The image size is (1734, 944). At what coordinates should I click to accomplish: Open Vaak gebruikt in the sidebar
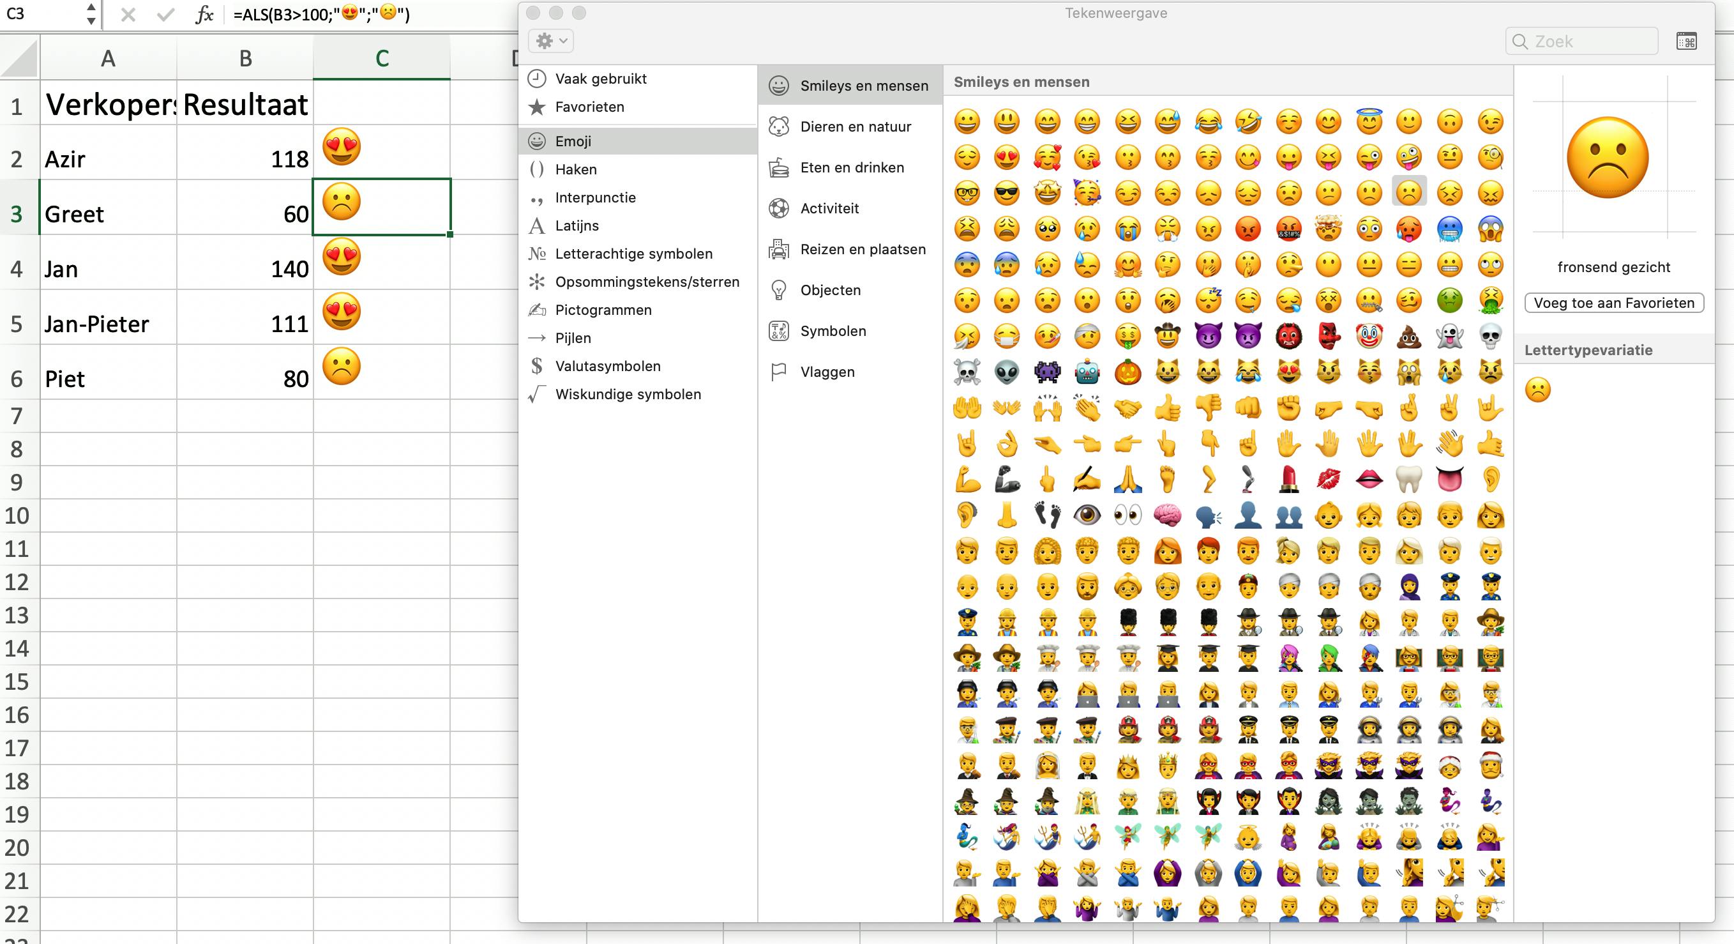point(600,79)
